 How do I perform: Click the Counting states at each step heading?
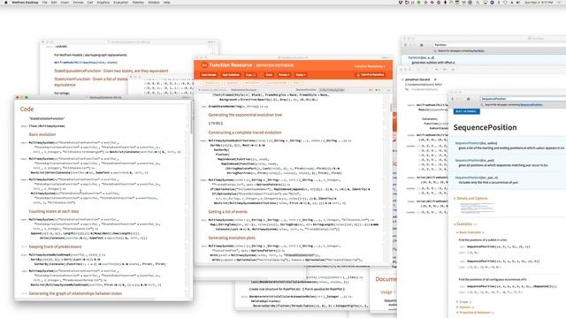point(53,211)
